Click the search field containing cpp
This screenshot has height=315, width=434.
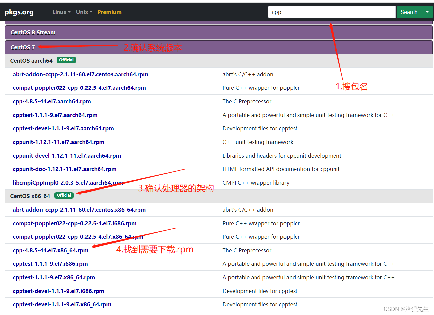(332, 12)
